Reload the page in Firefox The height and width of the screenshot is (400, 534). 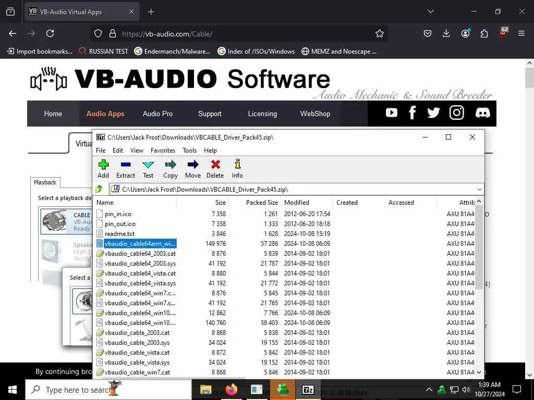click(50, 33)
